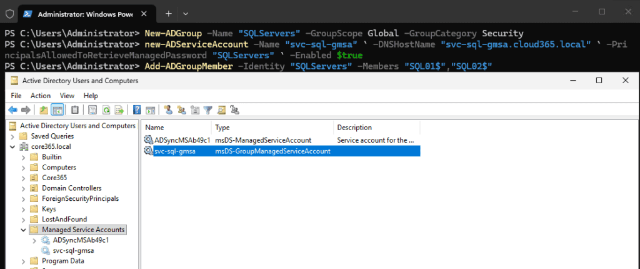Sort list by Type column header

[272, 128]
